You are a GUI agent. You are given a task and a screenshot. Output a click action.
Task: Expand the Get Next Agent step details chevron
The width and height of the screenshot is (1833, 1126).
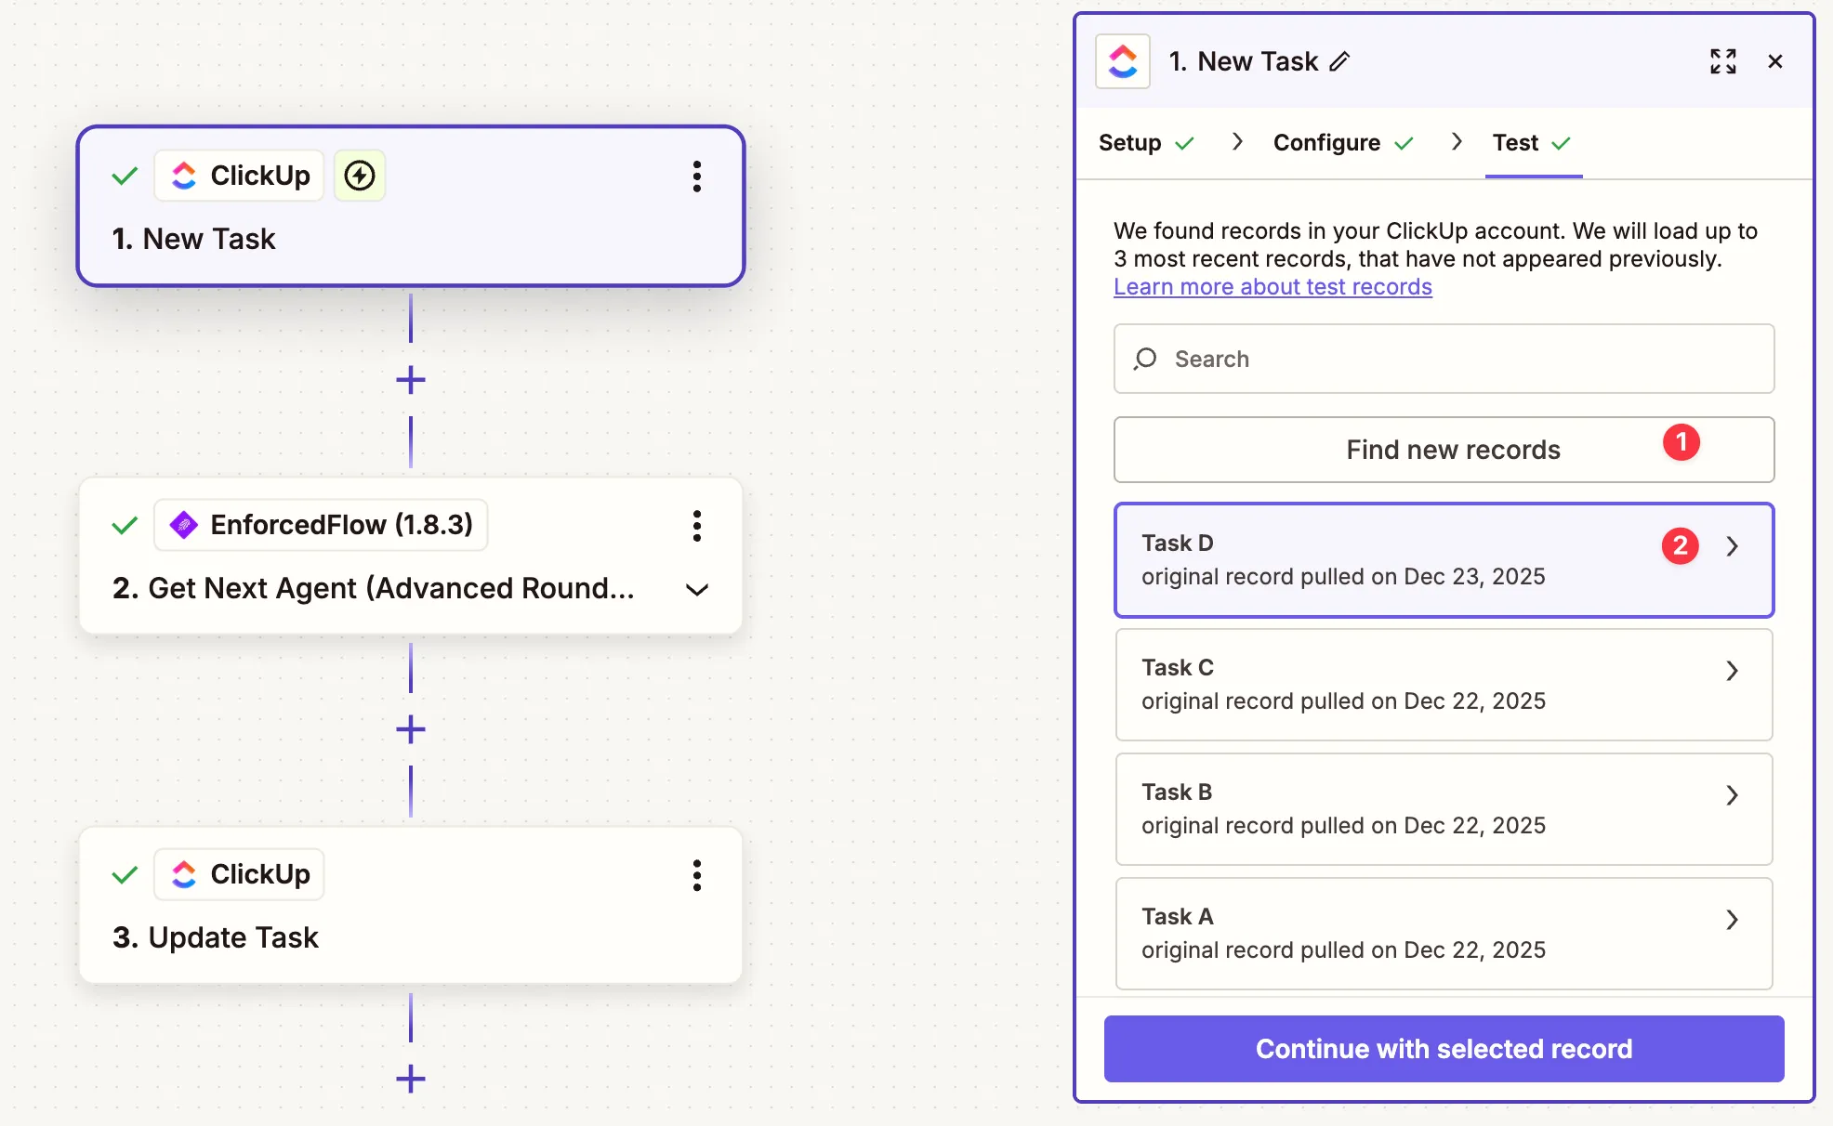(697, 589)
